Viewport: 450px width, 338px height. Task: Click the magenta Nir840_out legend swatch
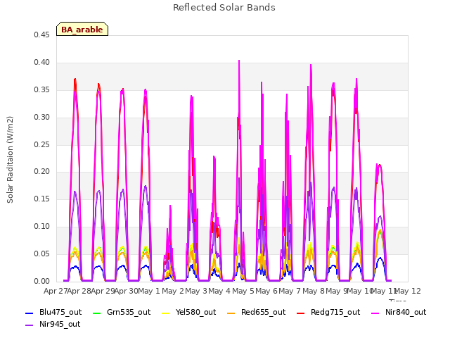click(375, 313)
